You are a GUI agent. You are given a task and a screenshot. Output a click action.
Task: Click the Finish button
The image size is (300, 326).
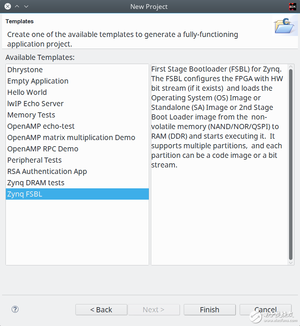pyautogui.click(x=209, y=310)
